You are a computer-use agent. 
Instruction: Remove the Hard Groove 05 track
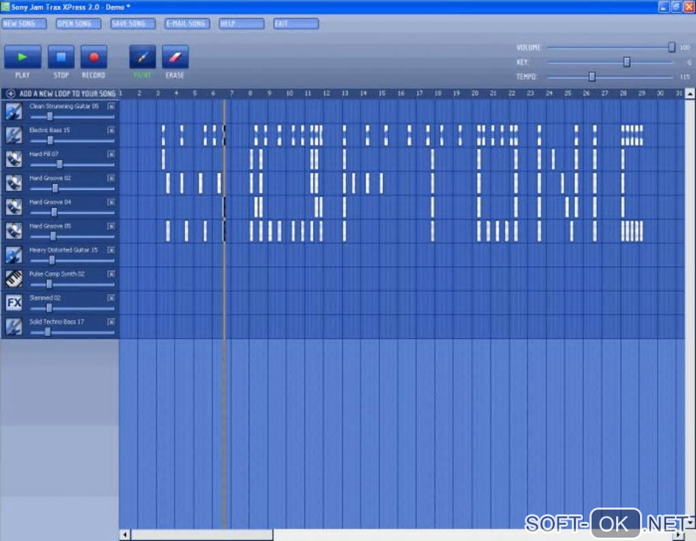[x=111, y=226]
